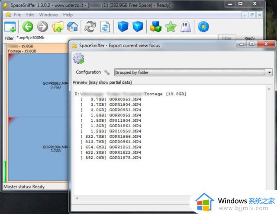Click the dropdown arrow of configuration combo
The width and height of the screenshot is (277, 214).
pos(269,72)
